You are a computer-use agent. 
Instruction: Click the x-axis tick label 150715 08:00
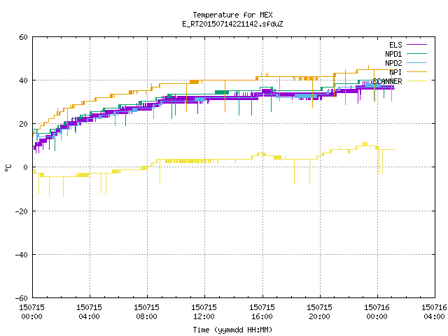point(146,311)
